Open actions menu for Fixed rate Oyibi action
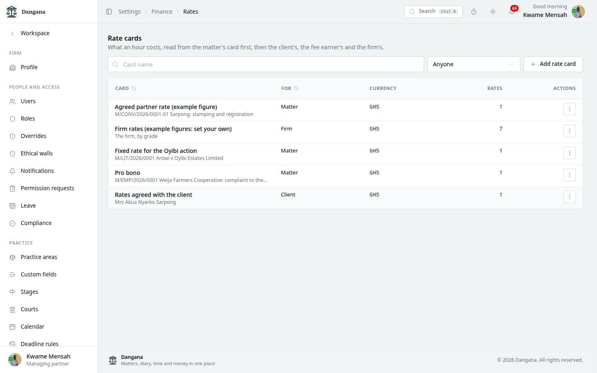This screenshot has width=597, height=373. pyautogui.click(x=570, y=153)
